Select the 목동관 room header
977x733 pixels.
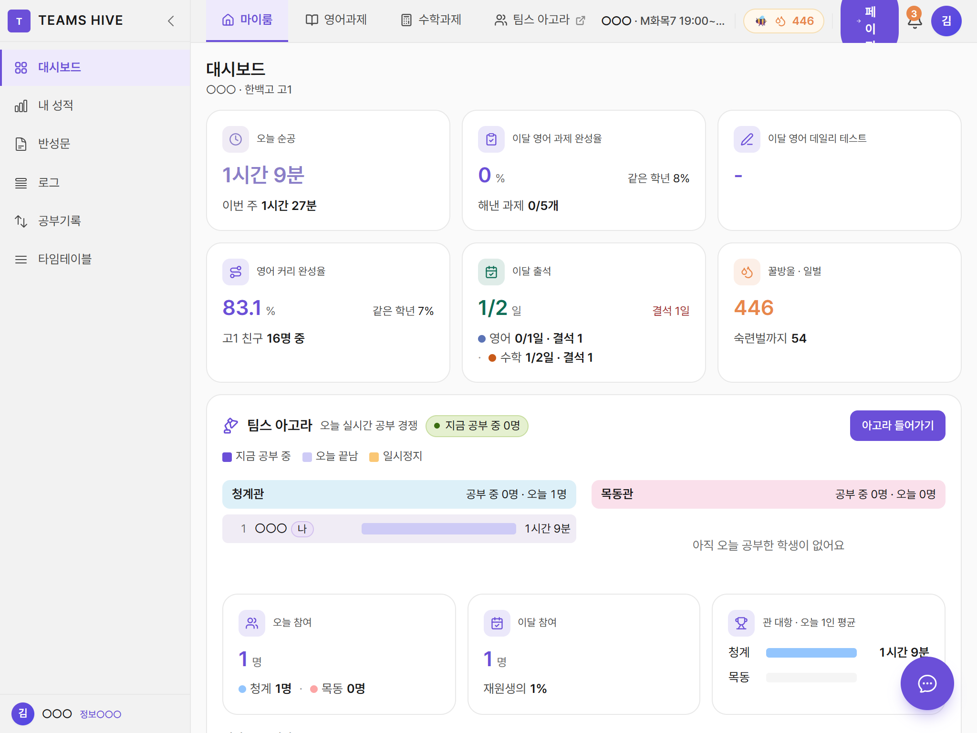pos(769,494)
